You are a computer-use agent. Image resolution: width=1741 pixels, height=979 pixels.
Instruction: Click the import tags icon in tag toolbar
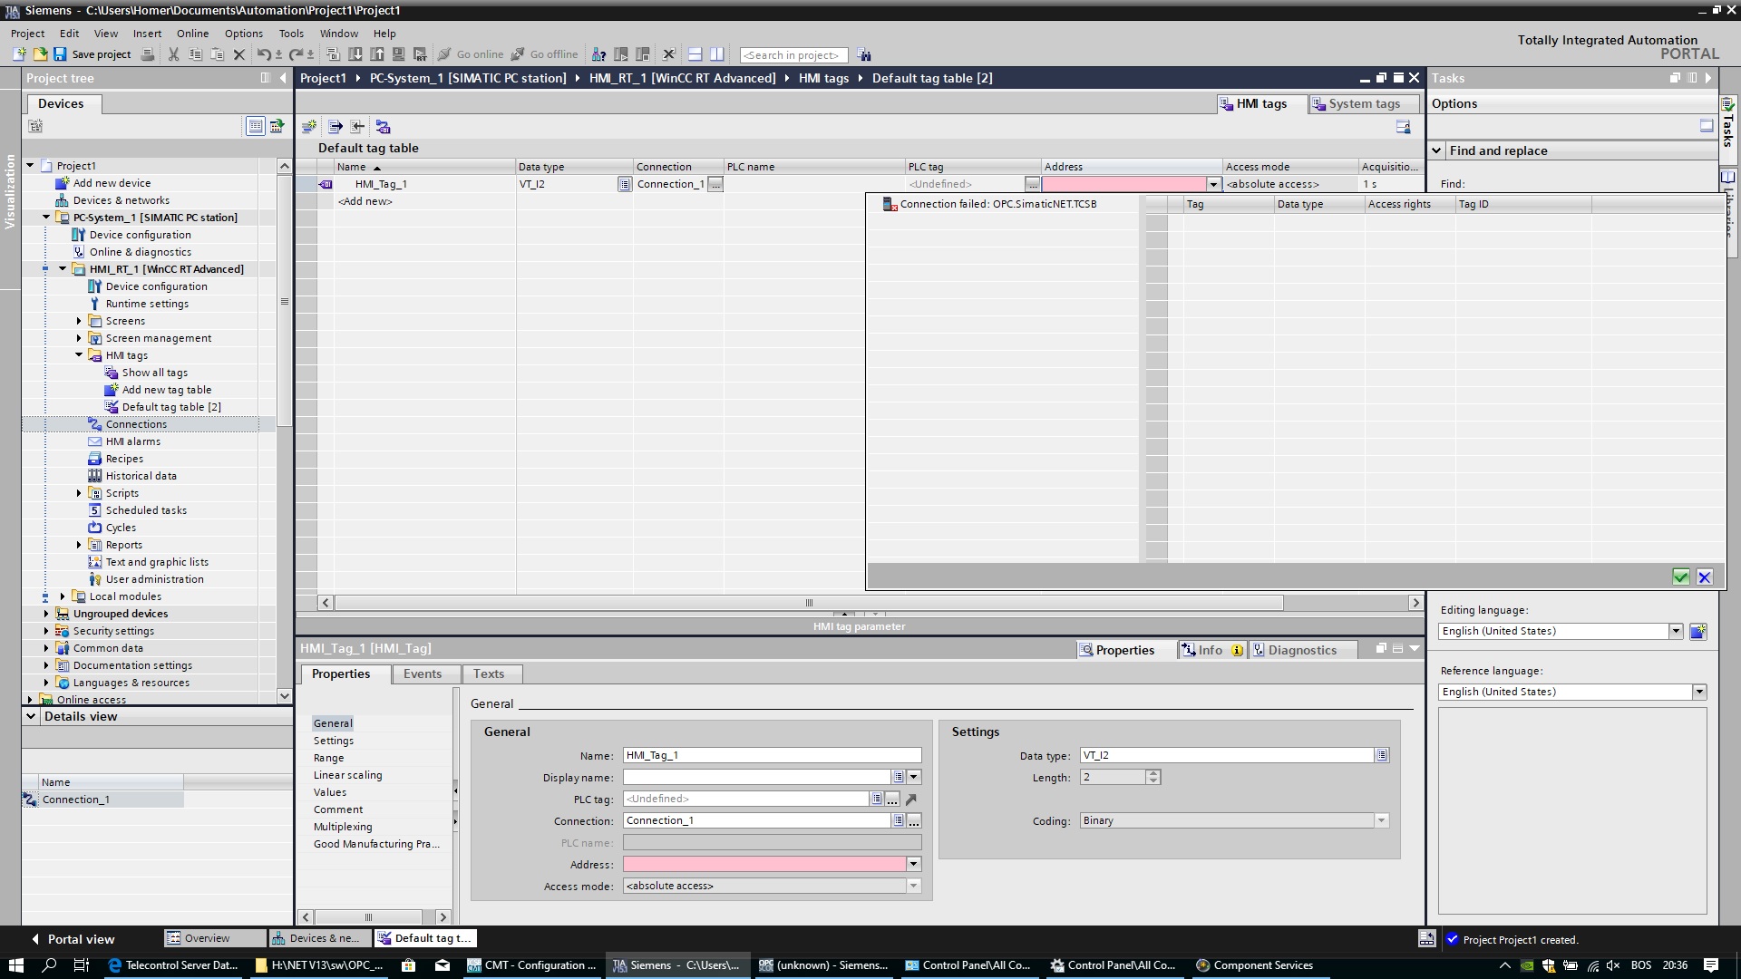pos(357,127)
